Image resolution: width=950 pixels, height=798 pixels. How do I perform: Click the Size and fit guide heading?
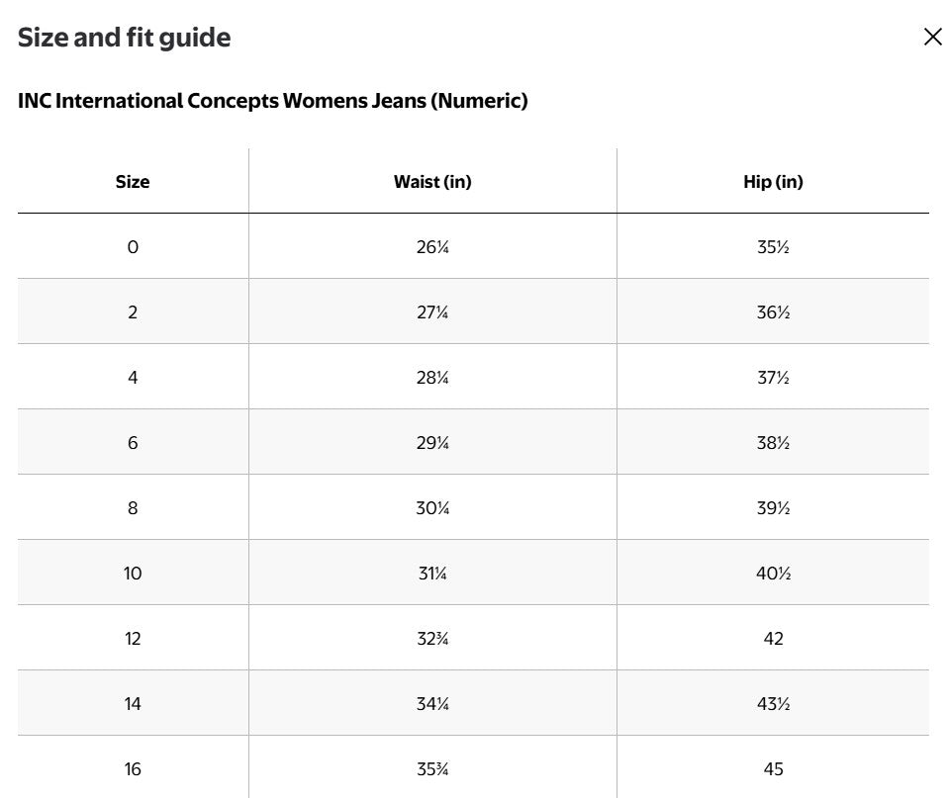(125, 38)
